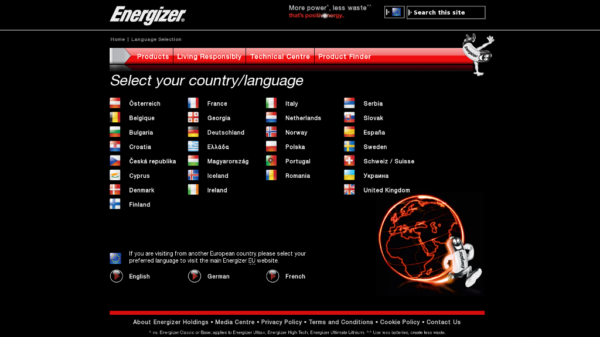The image size is (600, 337).
Task: Go to the Home breadcrumb link
Action: point(117,39)
